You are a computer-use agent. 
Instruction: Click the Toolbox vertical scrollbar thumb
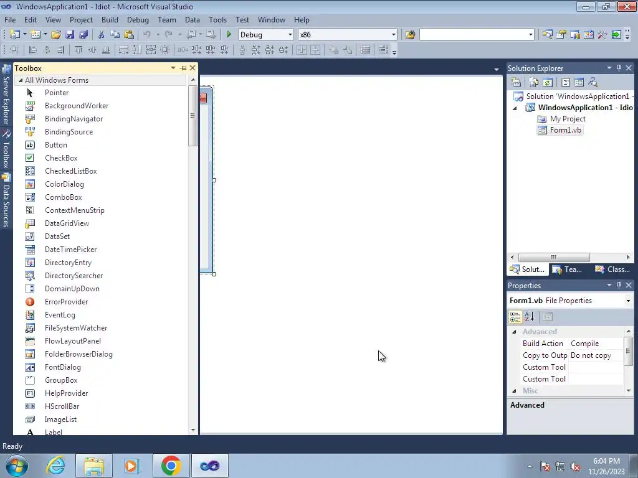click(193, 116)
